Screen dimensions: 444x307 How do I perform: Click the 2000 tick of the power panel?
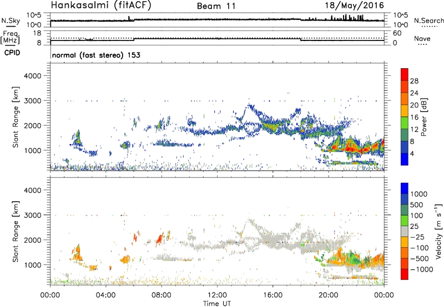coord(33,126)
